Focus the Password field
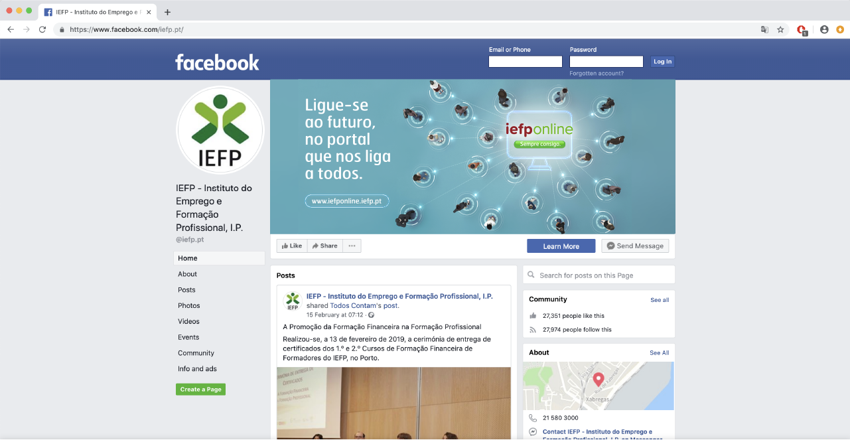 606,62
